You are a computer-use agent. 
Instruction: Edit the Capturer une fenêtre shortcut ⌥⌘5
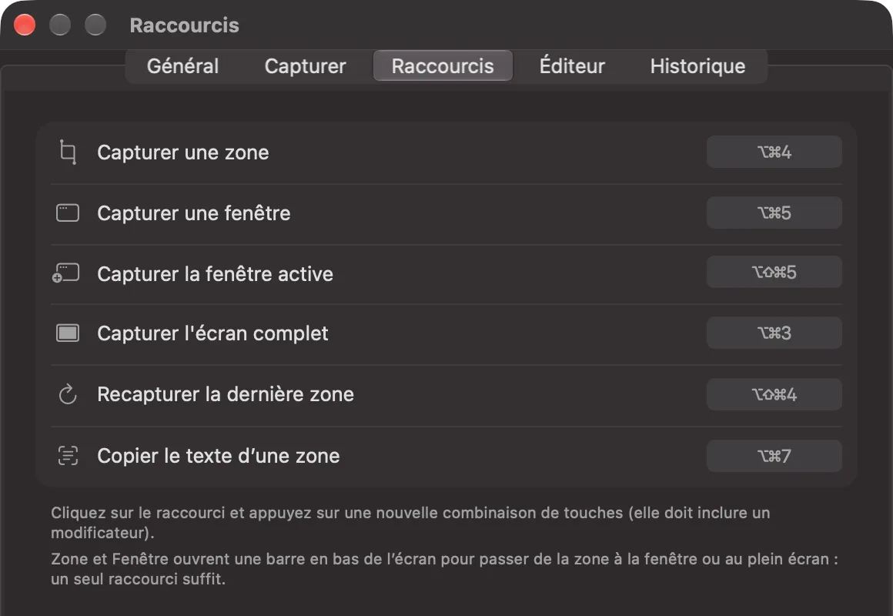pyautogui.click(x=774, y=213)
